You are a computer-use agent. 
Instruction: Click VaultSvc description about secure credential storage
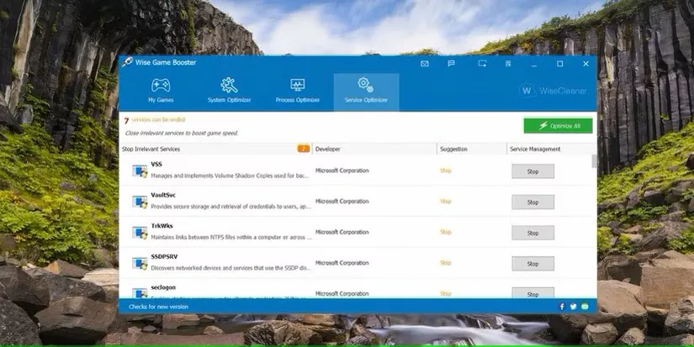point(231,207)
